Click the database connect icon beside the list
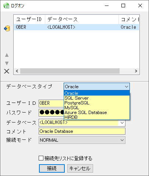 tap(7, 28)
